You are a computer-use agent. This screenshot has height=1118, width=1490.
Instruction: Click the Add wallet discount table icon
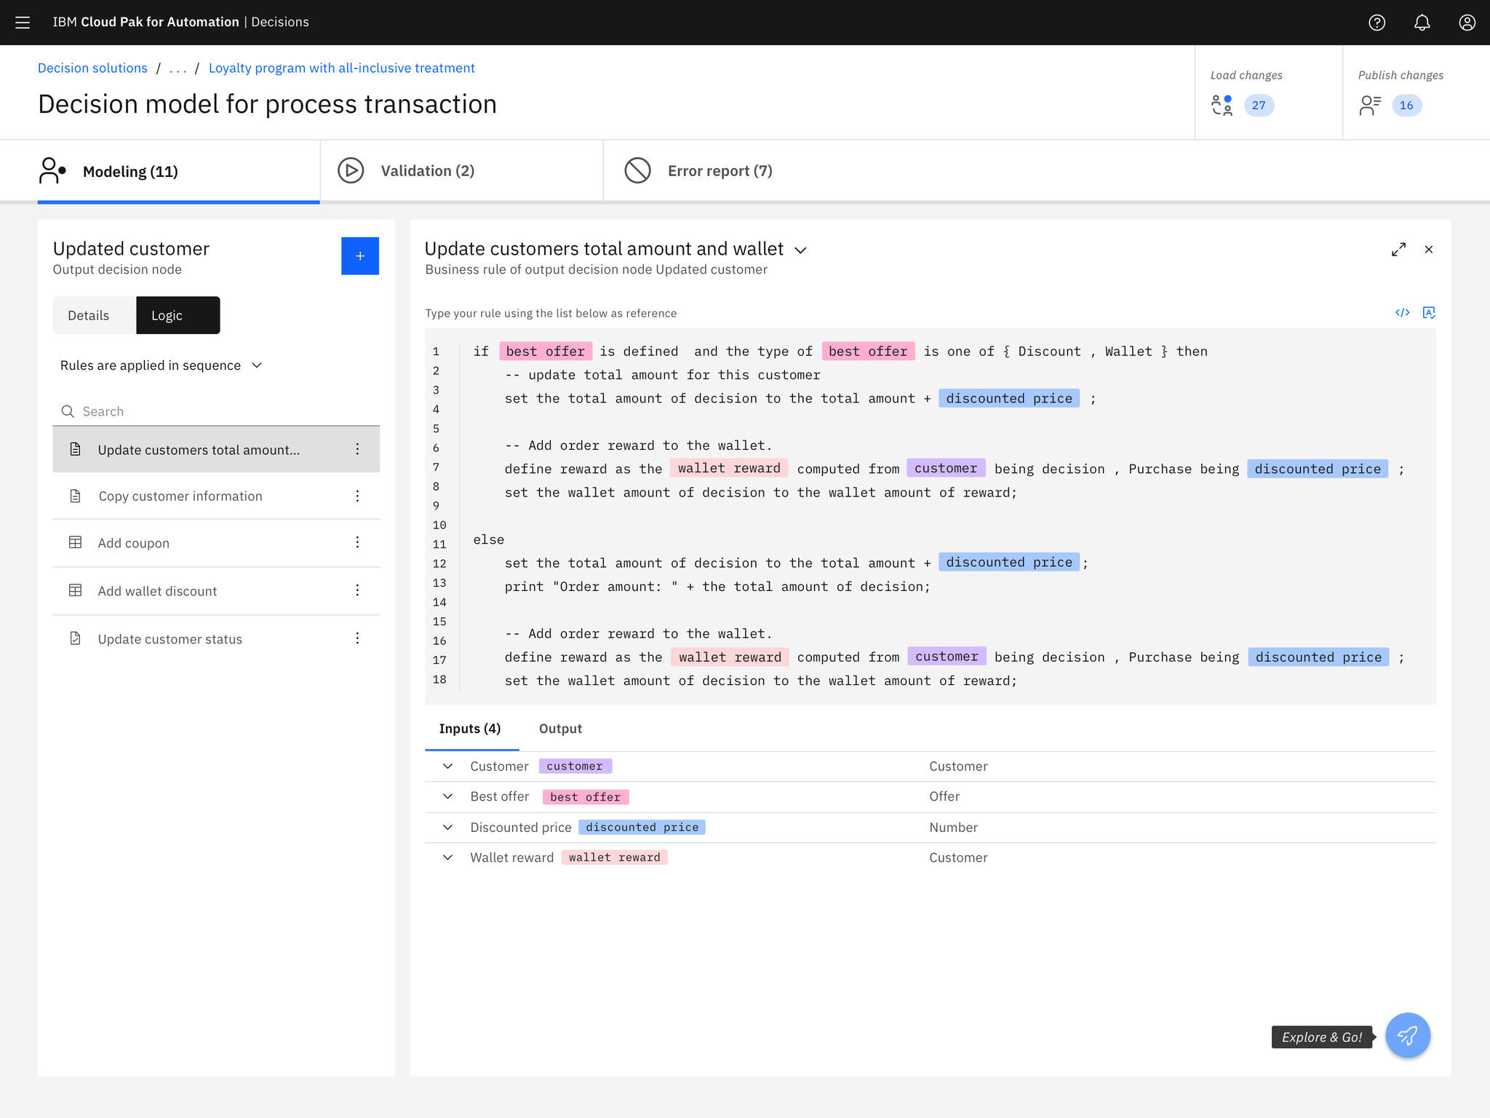[75, 590]
